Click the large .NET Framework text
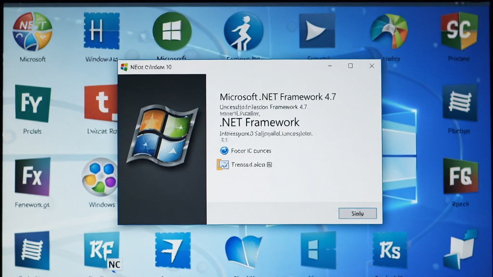This screenshot has width=493, height=277. click(x=259, y=122)
